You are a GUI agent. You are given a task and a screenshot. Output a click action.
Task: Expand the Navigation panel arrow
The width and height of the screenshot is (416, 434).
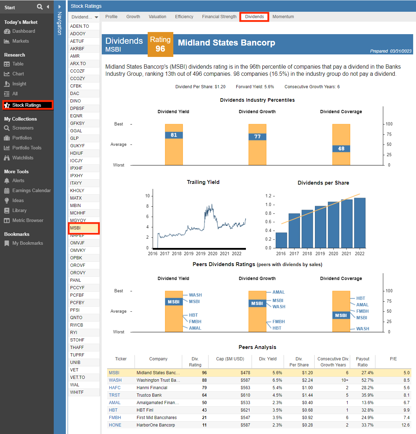[59, 7]
